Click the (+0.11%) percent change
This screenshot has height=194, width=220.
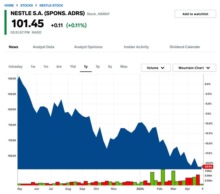pyautogui.click(x=76, y=25)
